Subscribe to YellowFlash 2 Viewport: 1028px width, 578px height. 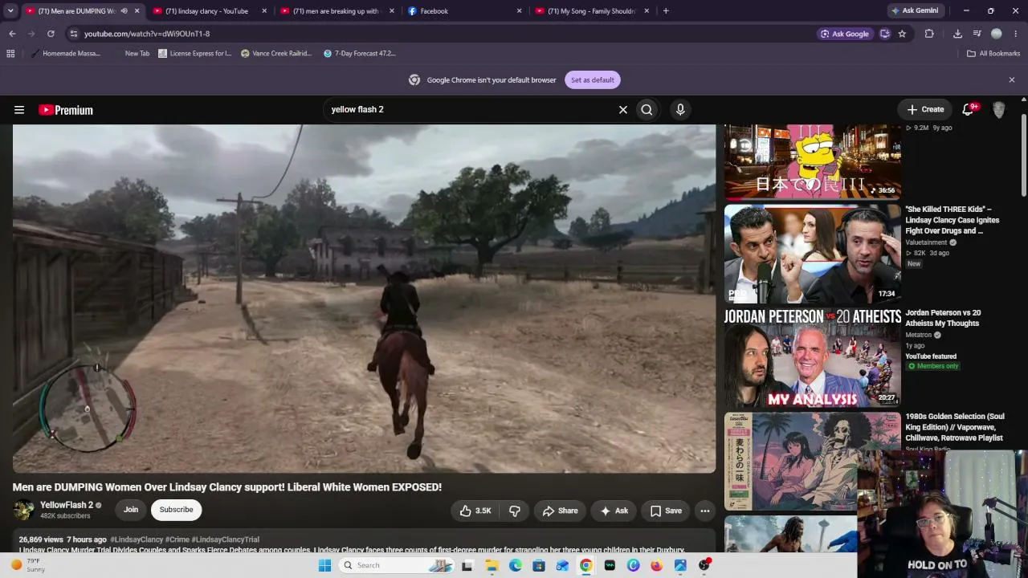coord(176,510)
